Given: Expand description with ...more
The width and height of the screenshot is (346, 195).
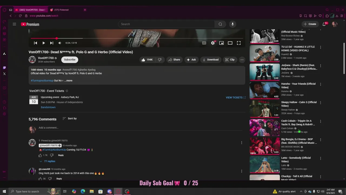Looking at the screenshot, I should (x=68, y=80).
